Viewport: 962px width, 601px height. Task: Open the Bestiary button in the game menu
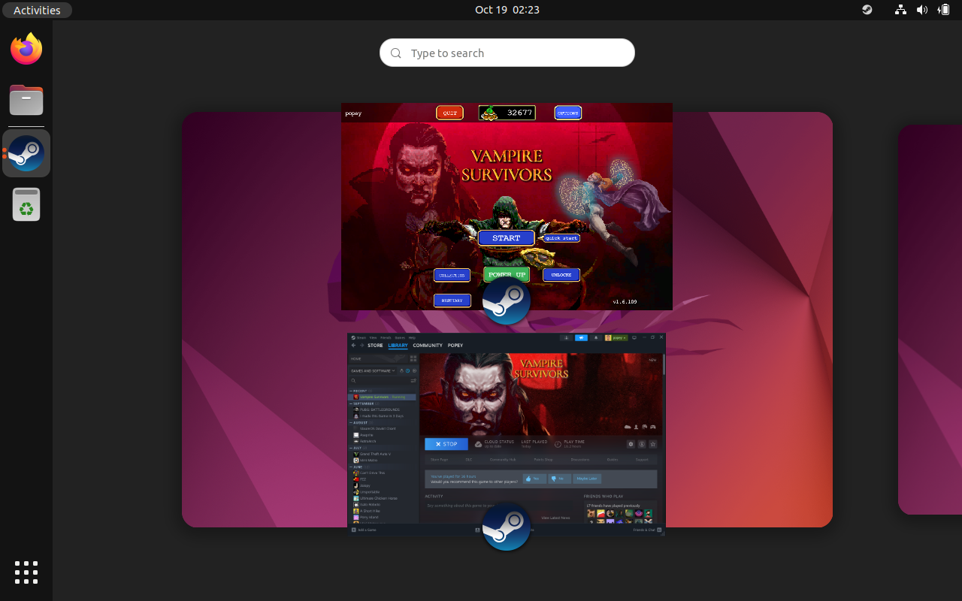click(452, 300)
